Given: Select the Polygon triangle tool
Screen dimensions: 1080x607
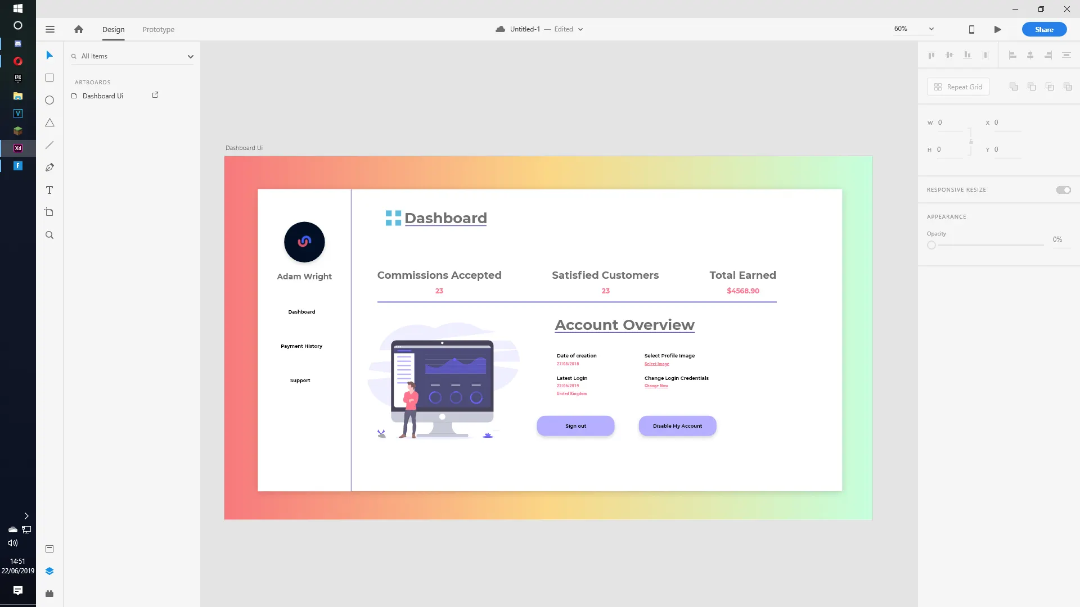Looking at the screenshot, I should (49, 123).
